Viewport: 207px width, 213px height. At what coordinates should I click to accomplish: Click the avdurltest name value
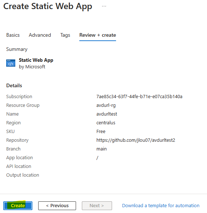(107, 114)
